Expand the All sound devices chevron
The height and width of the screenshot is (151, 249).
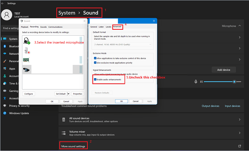point(240,119)
